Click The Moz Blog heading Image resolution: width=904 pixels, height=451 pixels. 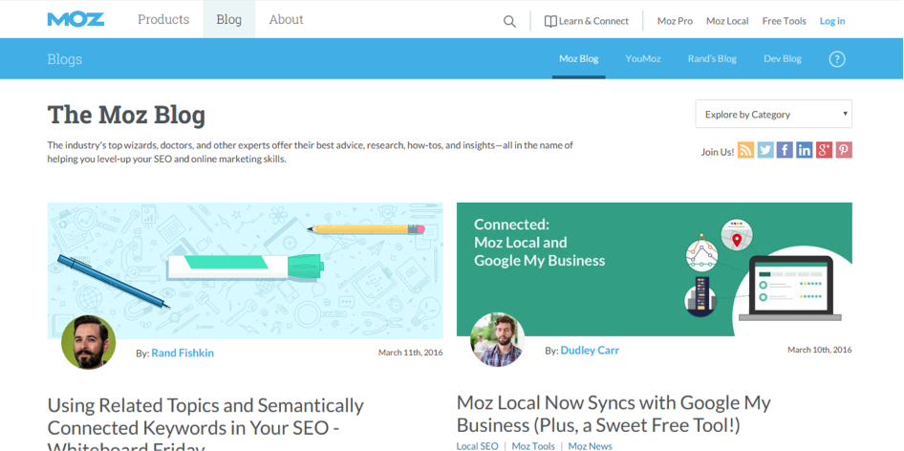(126, 115)
